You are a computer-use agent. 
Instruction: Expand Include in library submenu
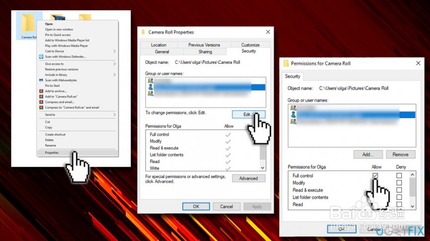[x=114, y=75]
